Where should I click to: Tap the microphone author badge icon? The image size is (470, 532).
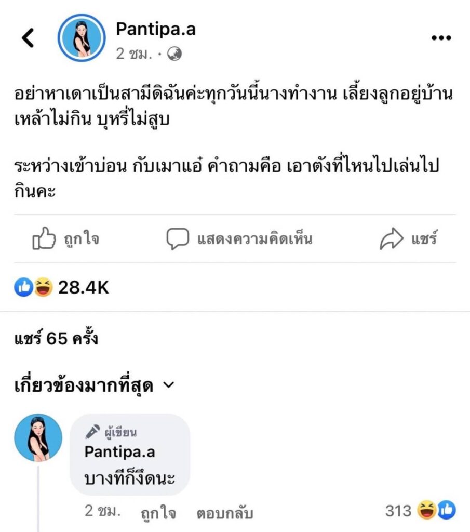[92, 431]
